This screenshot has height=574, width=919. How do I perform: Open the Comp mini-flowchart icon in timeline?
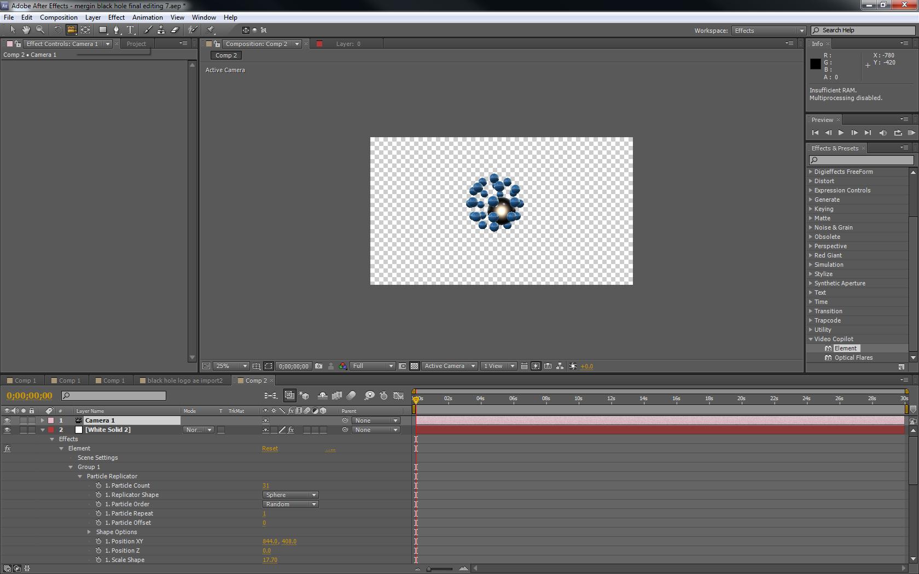270,396
